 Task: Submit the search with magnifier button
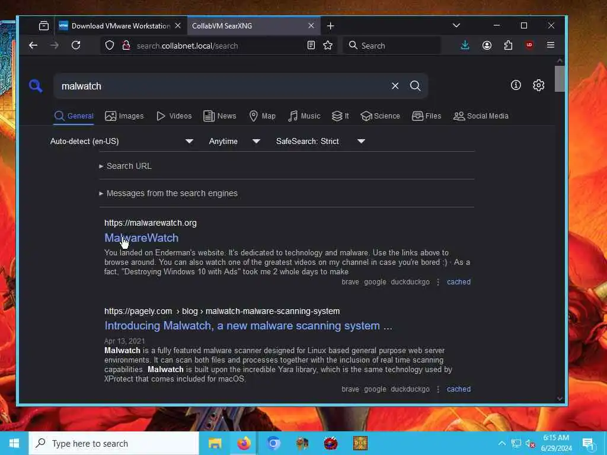click(416, 86)
